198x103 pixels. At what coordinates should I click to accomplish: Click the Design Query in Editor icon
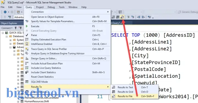tap(27, 58)
